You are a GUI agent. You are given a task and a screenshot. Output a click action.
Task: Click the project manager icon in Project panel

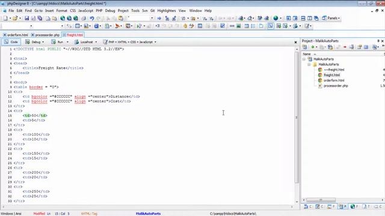(305, 47)
